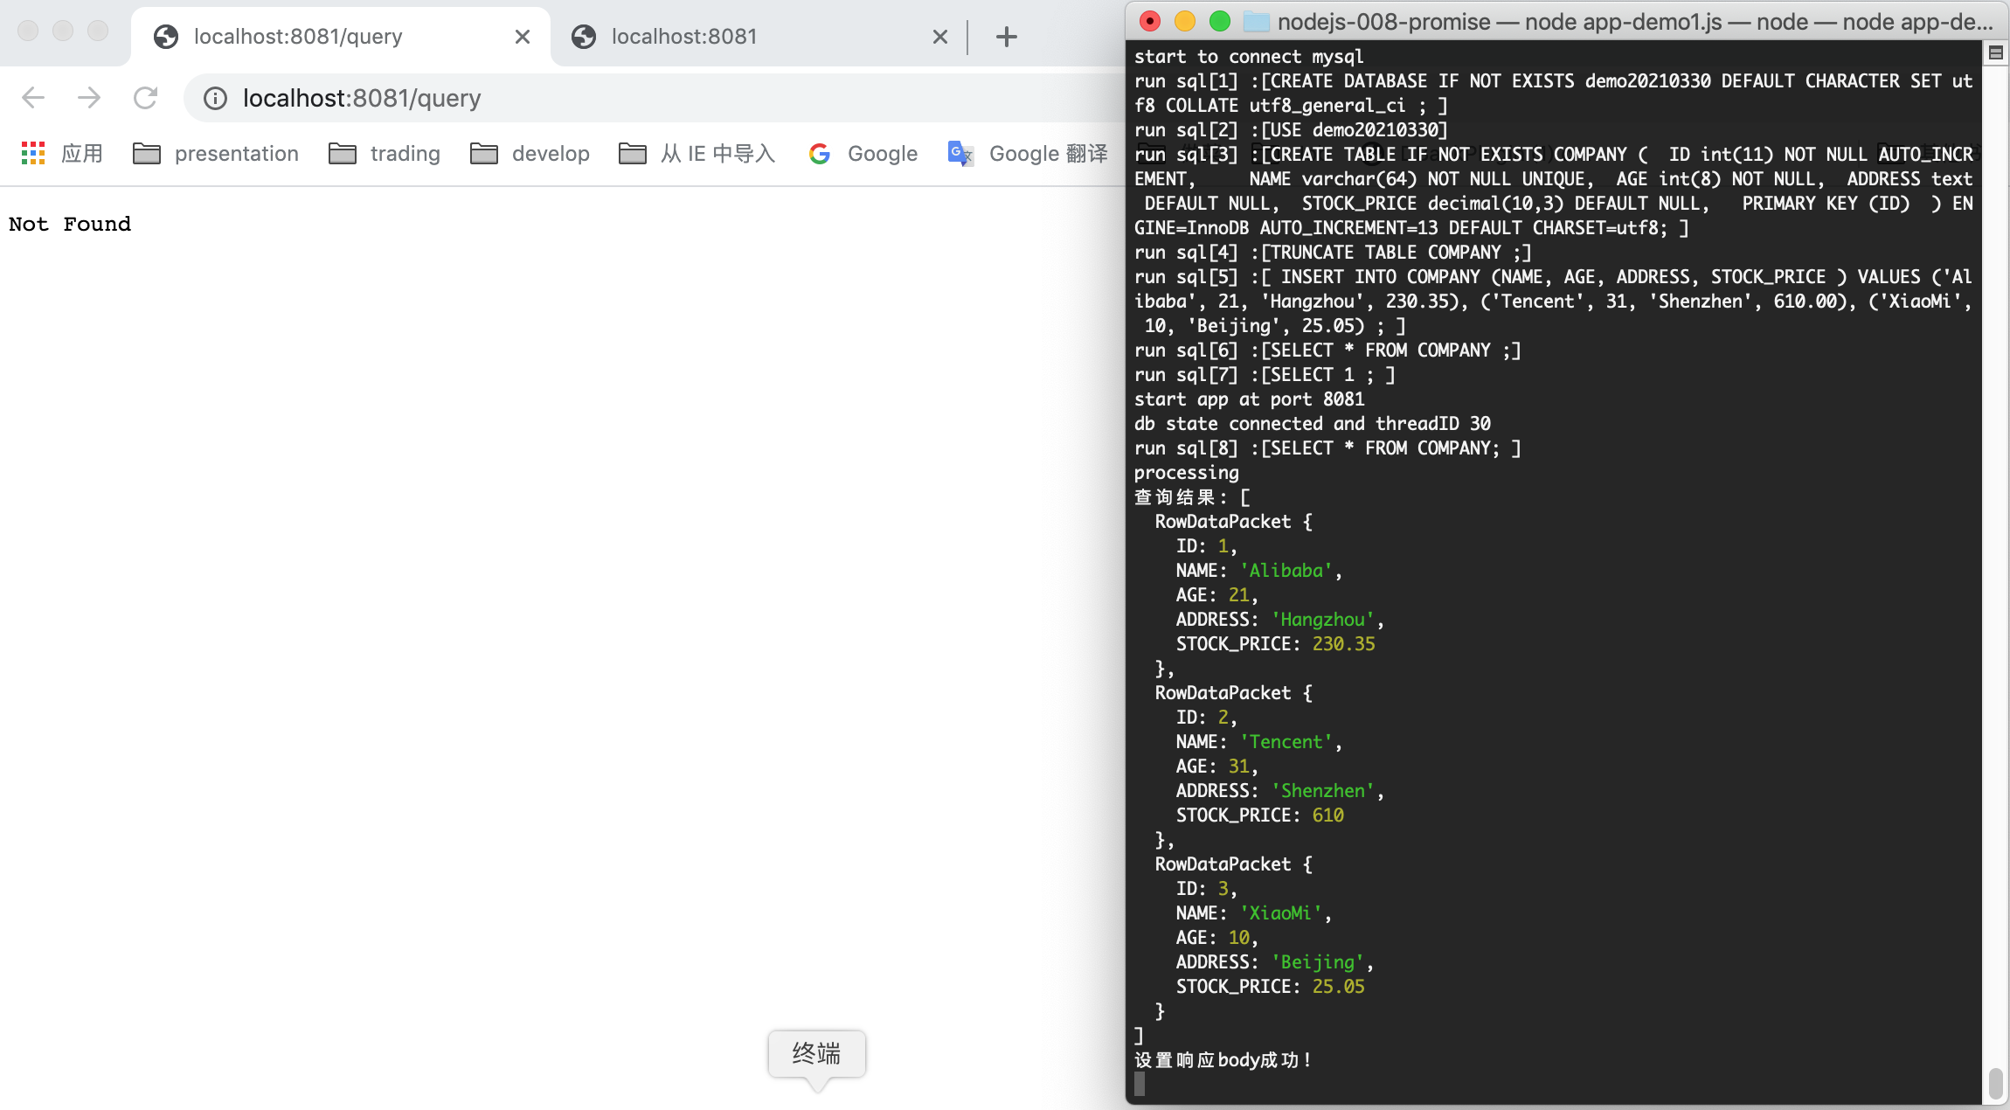Click terminal split pane icon

pos(1995,53)
